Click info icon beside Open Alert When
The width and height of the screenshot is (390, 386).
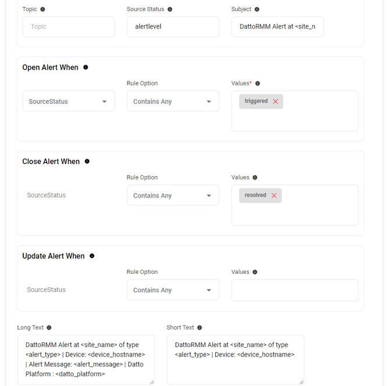coord(86,67)
